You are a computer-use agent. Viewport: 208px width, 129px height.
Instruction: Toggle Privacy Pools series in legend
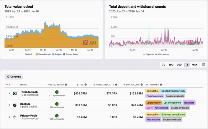tap(71, 54)
